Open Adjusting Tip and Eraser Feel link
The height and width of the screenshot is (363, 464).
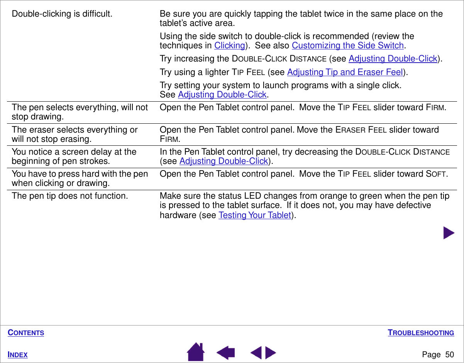[x=345, y=72]
